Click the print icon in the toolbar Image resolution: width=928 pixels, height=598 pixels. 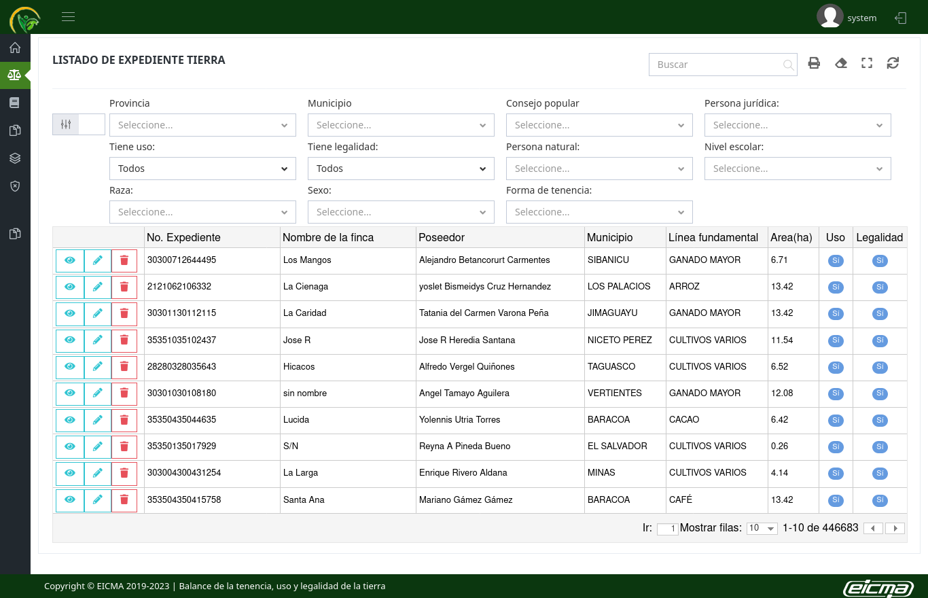814,63
